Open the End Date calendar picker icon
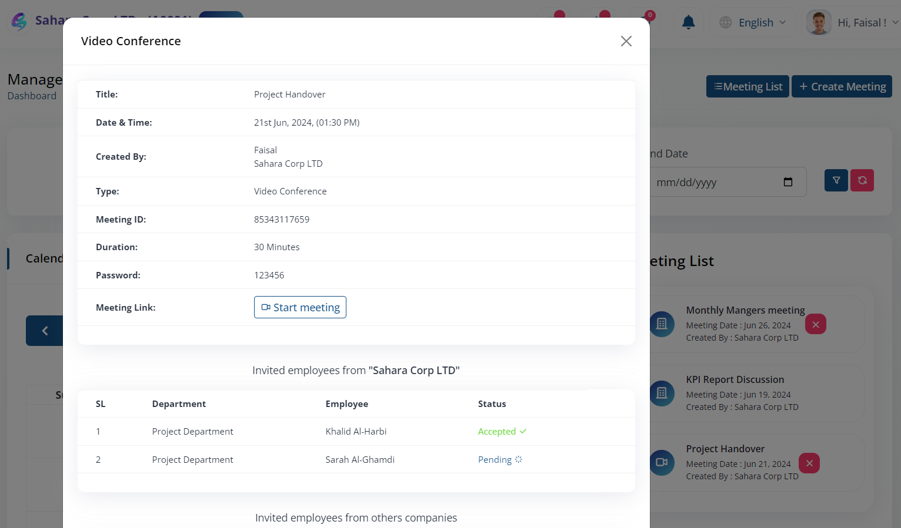This screenshot has width=901, height=528. (788, 182)
